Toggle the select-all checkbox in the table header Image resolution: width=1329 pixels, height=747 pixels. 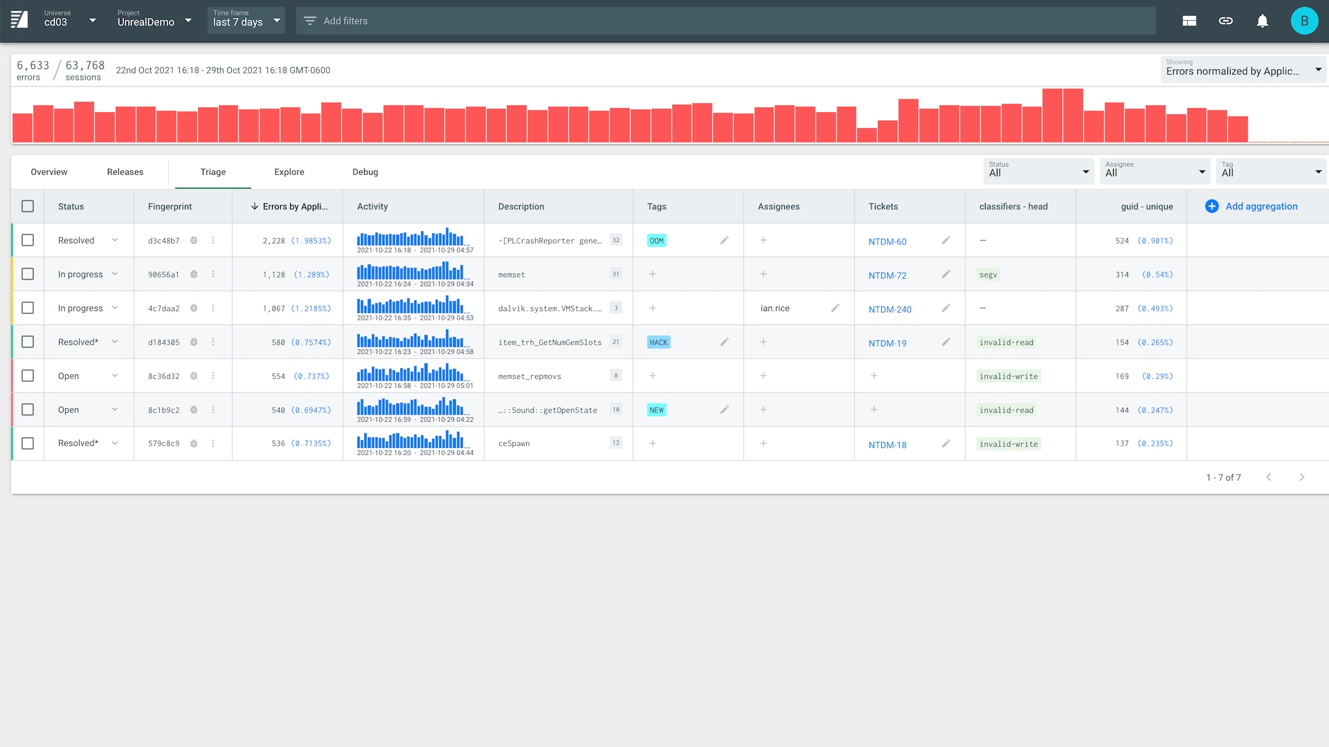coord(28,206)
